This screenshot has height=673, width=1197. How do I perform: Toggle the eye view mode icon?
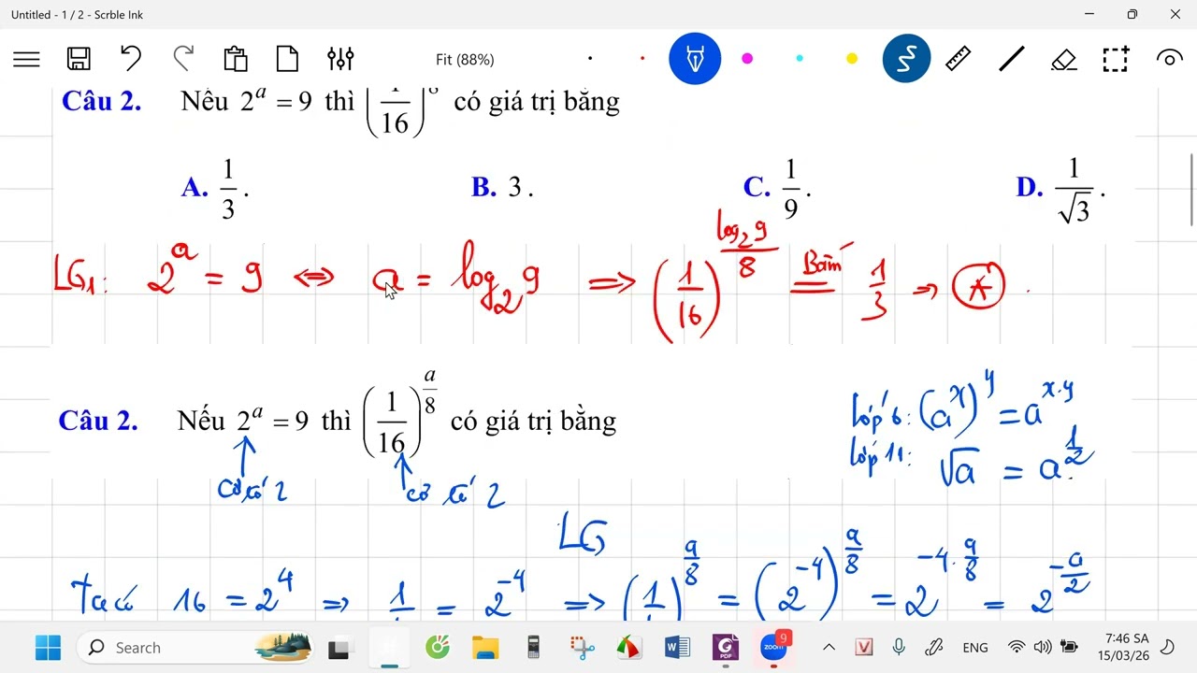pyautogui.click(x=1169, y=59)
